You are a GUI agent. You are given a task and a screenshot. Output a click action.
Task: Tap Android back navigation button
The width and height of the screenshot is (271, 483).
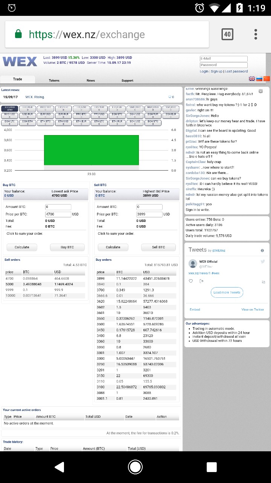tap(59, 467)
